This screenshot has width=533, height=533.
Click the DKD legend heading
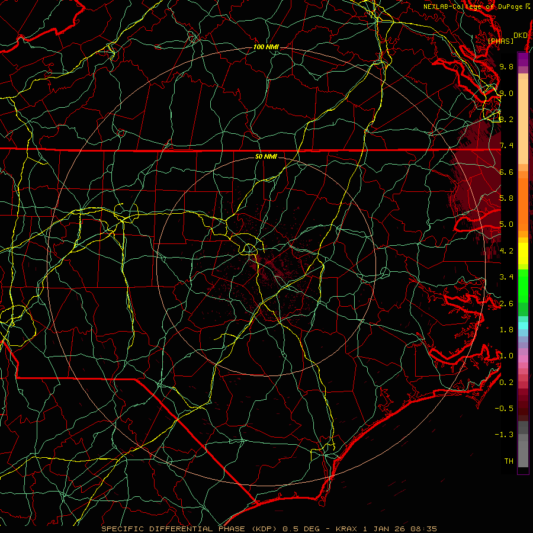(x=520, y=36)
